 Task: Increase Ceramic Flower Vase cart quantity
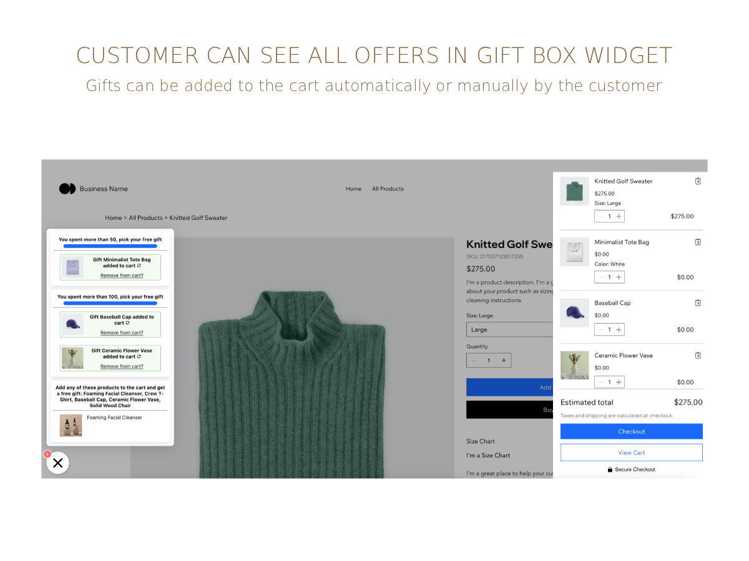point(619,382)
